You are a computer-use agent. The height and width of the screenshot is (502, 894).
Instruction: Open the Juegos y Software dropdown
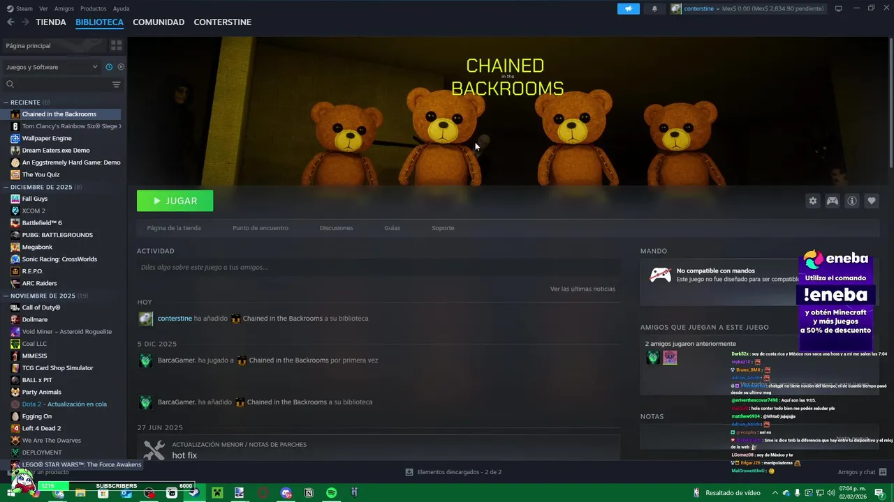52,67
